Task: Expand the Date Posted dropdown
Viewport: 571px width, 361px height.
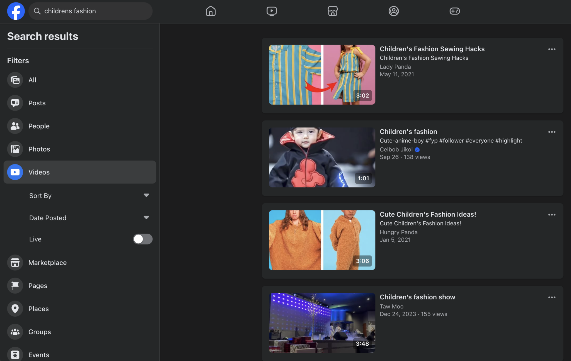Action: [x=146, y=218]
